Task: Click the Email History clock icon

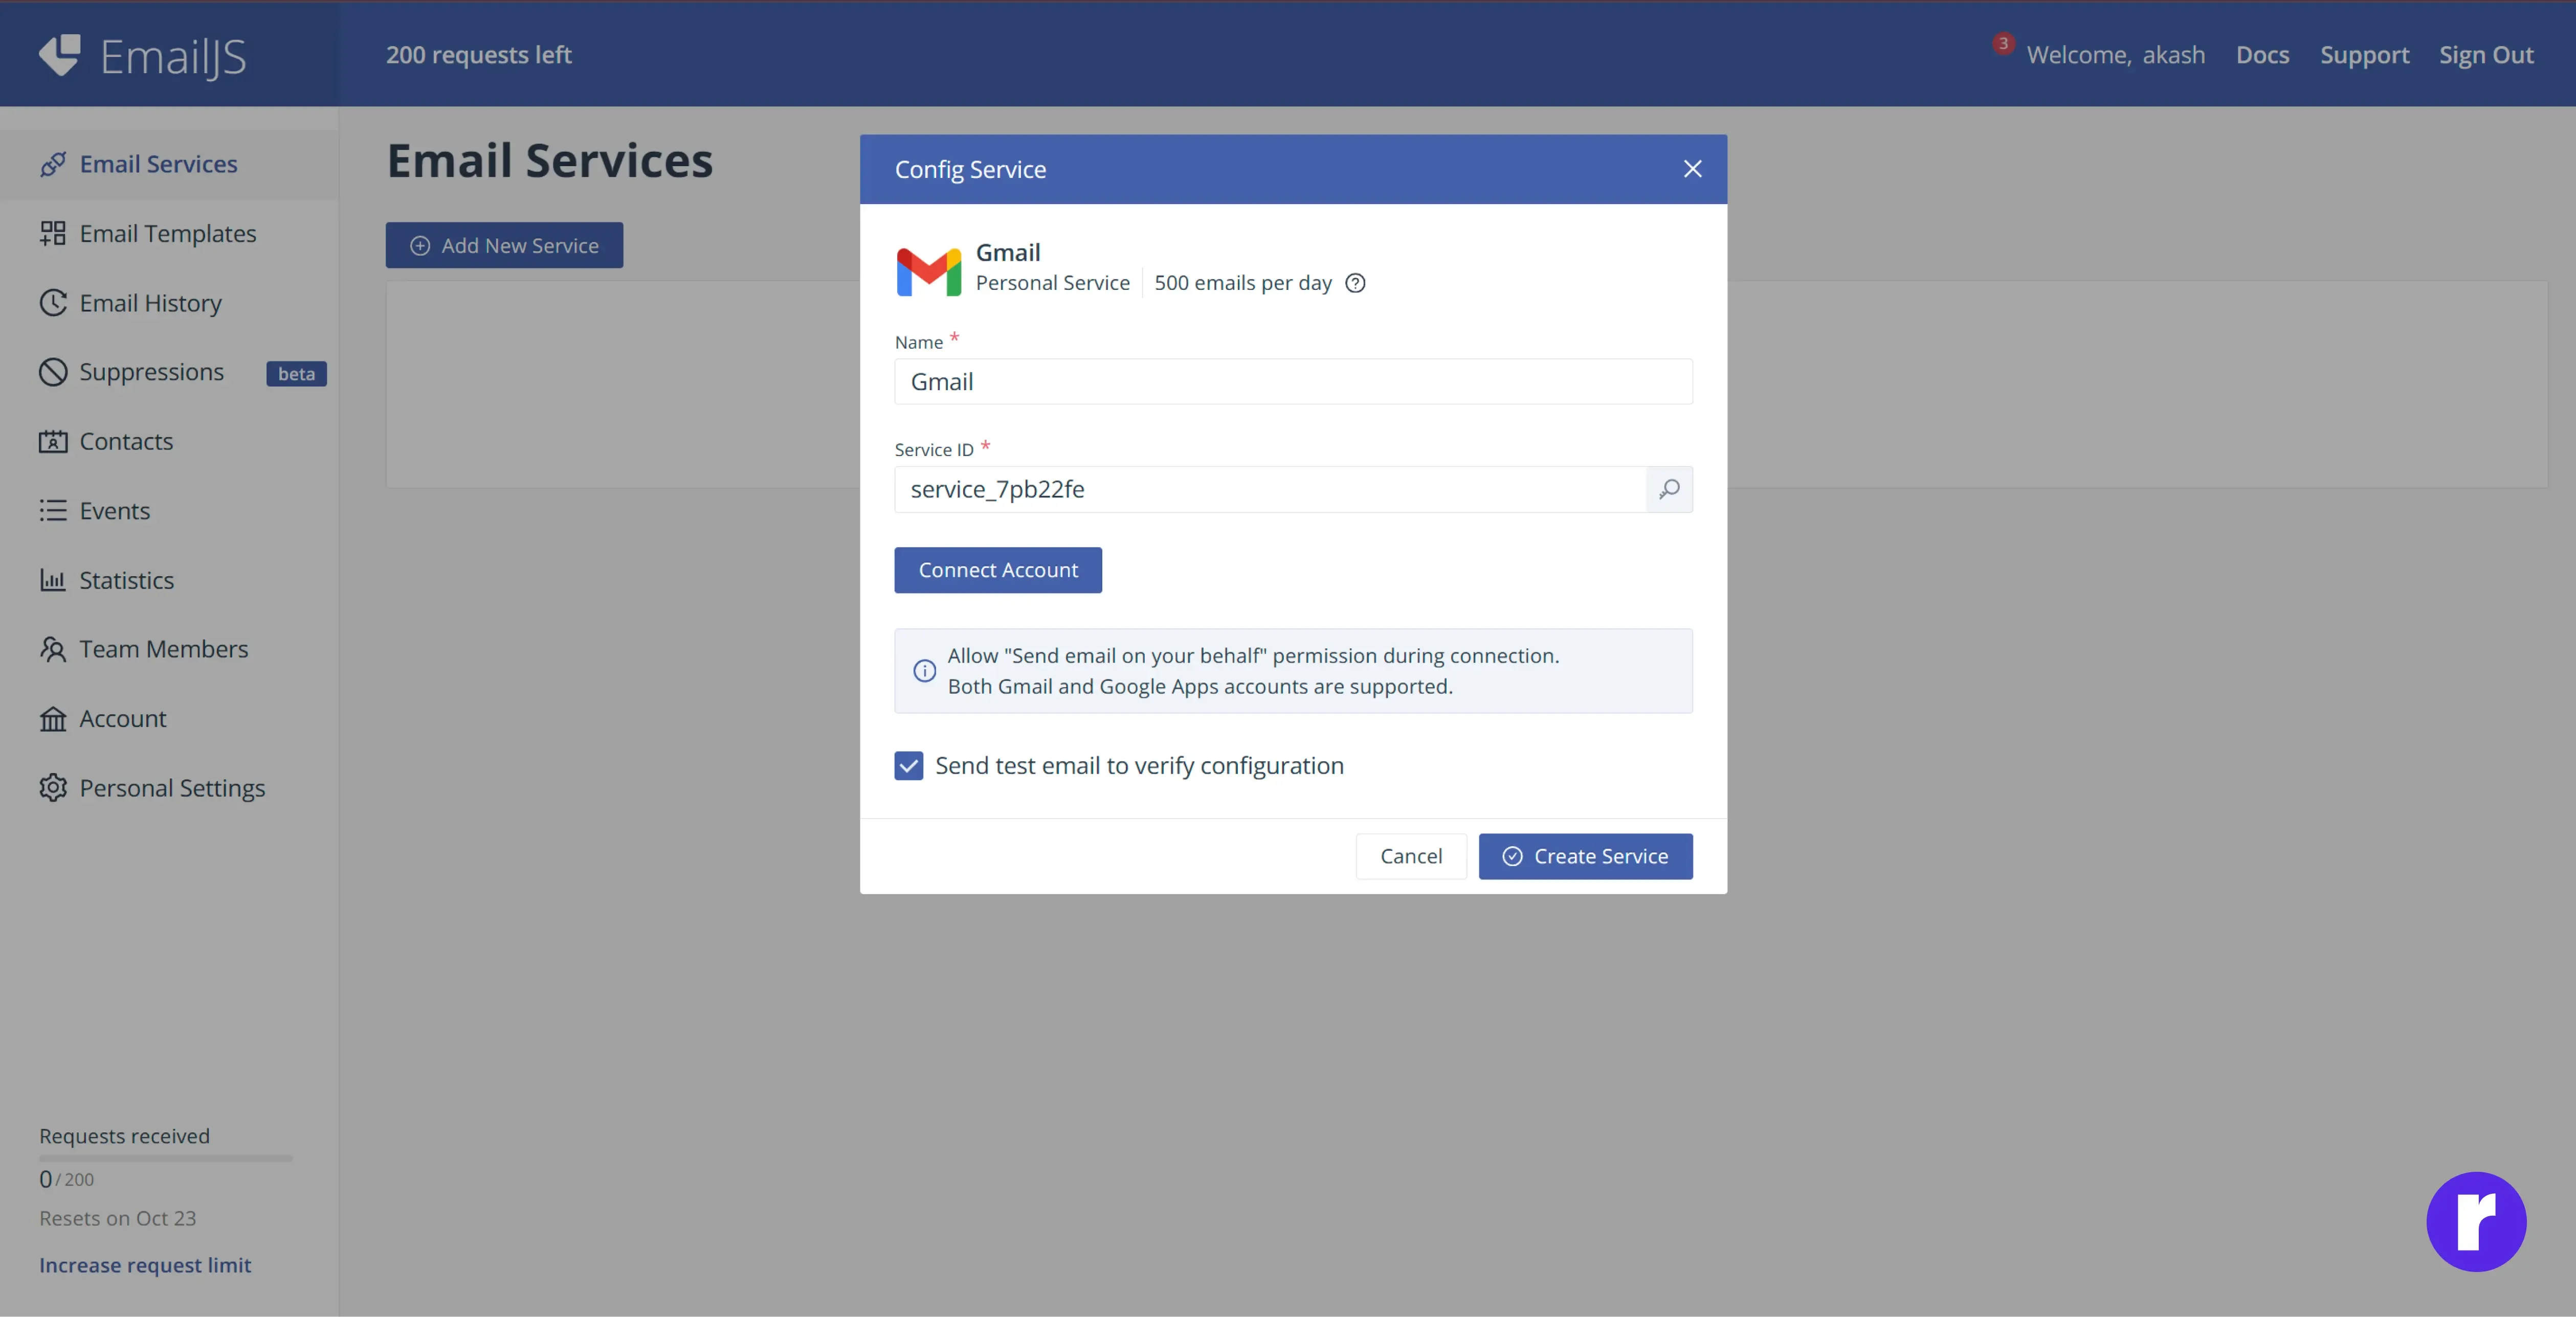Action: (x=53, y=303)
